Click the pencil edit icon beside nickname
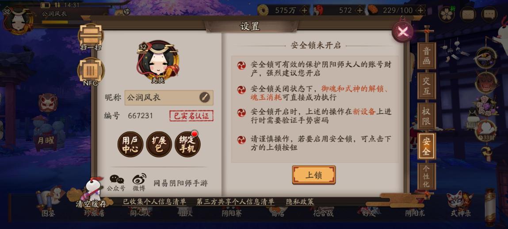Viewport: 508px width, 229px height. pos(204,97)
